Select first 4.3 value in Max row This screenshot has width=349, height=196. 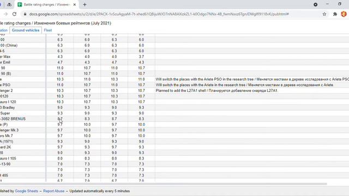click(x=60, y=57)
